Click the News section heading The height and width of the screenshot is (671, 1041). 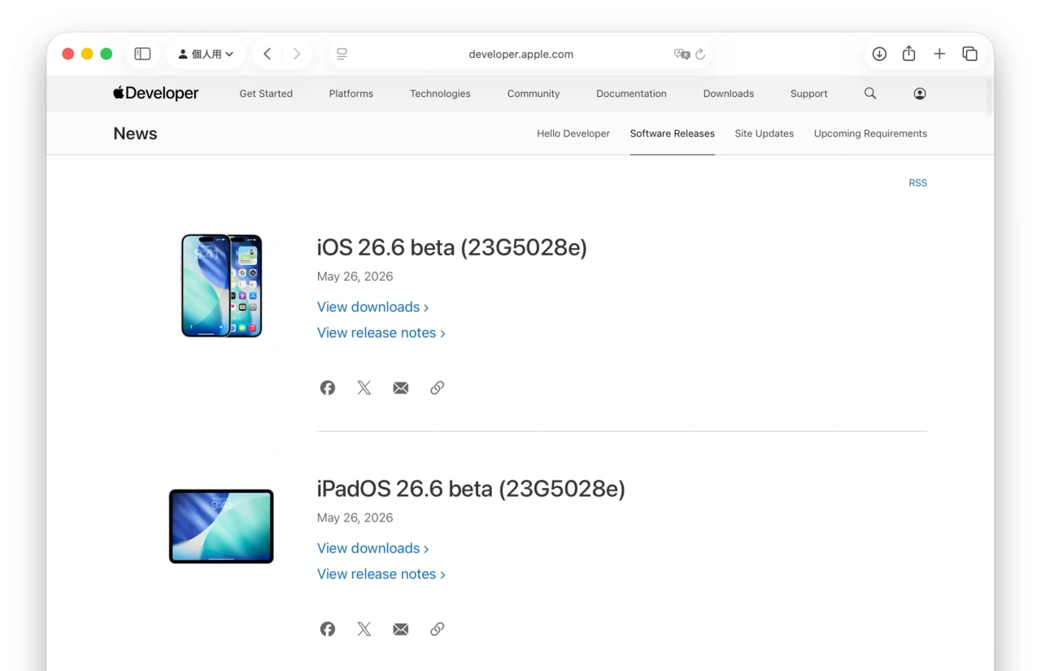click(135, 133)
